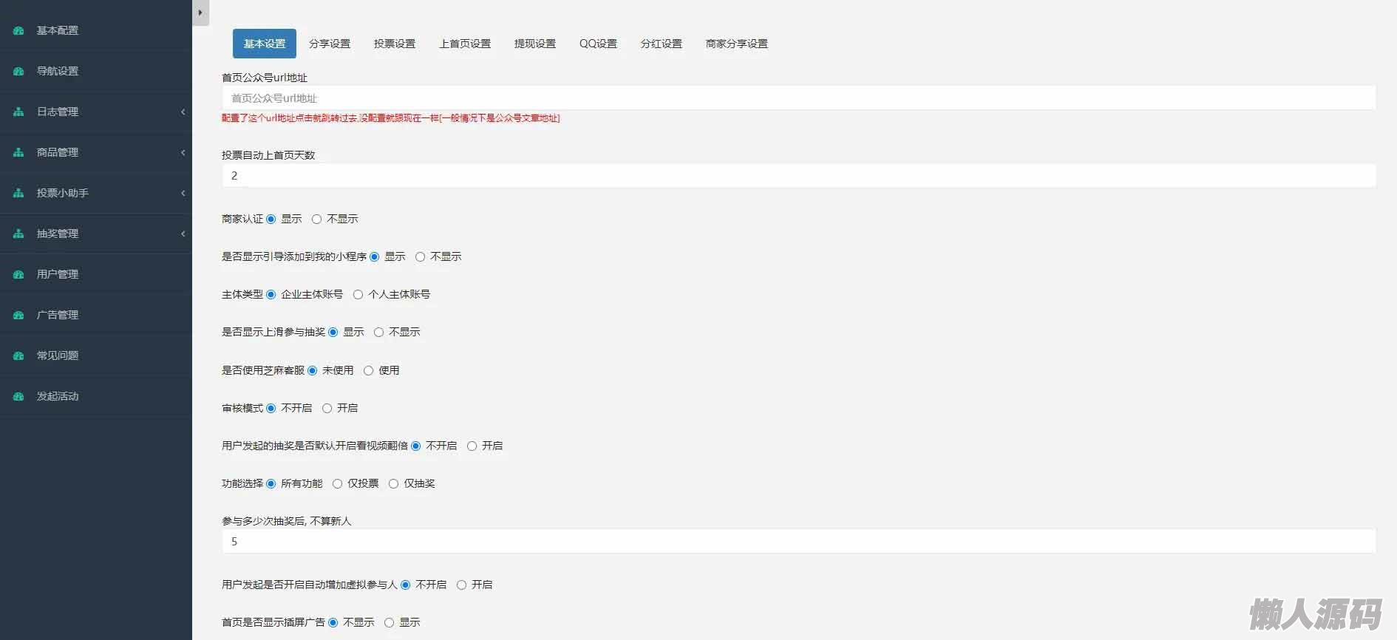Viewport: 1397px width, 640px height.
Task: Select 仅投票 under 功能选择
Action: (x=337, y=483)
